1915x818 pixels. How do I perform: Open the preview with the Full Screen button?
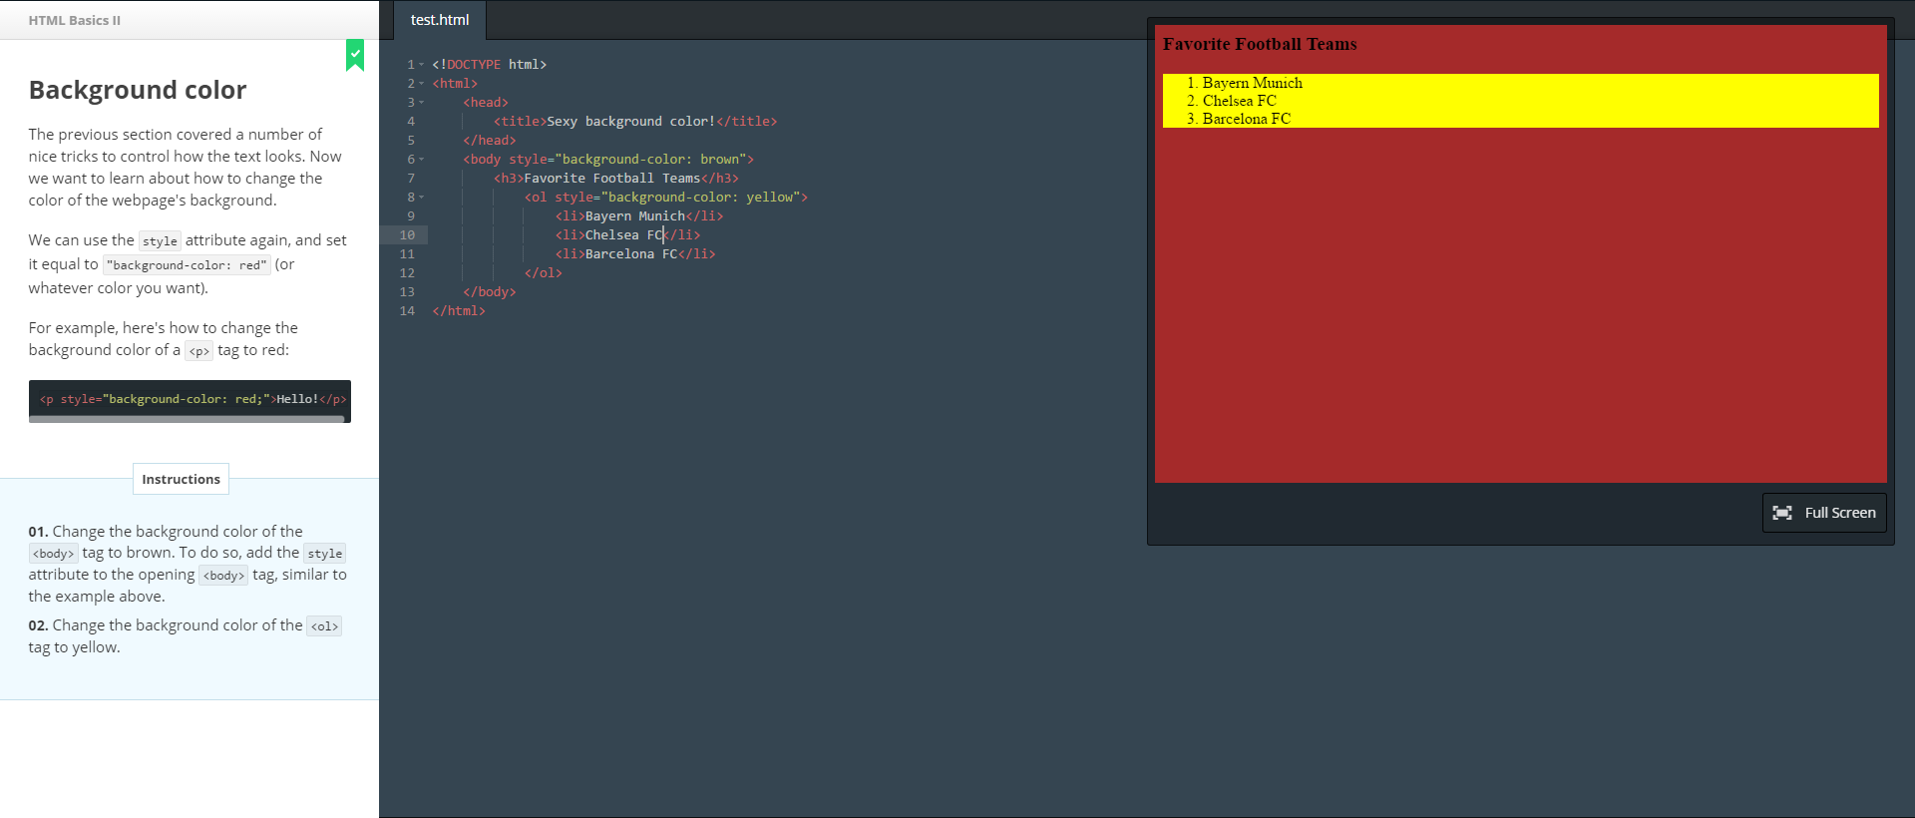1824,513
